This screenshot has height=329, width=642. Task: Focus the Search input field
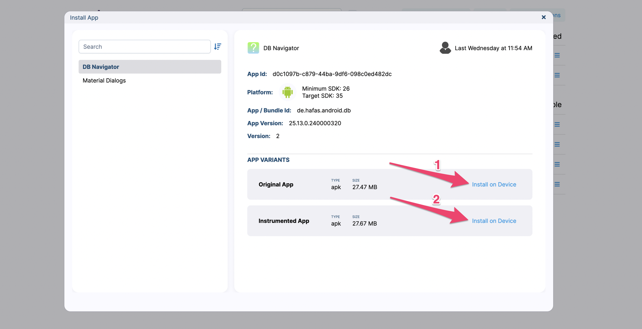[x=144, y=47]
